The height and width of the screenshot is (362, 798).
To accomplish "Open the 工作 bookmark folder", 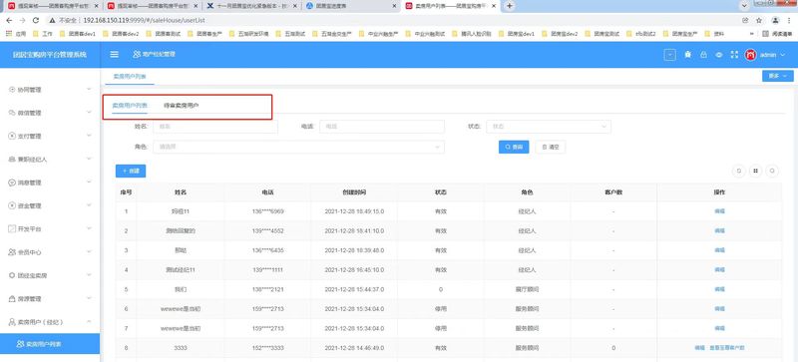I will (x=43, y=34).
